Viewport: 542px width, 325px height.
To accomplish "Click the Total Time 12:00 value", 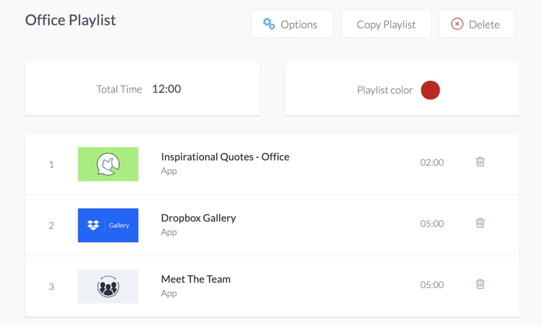I will [x=166, y=89].
